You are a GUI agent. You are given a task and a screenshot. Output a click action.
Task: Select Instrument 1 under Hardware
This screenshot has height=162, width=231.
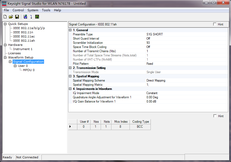(23, 49)
